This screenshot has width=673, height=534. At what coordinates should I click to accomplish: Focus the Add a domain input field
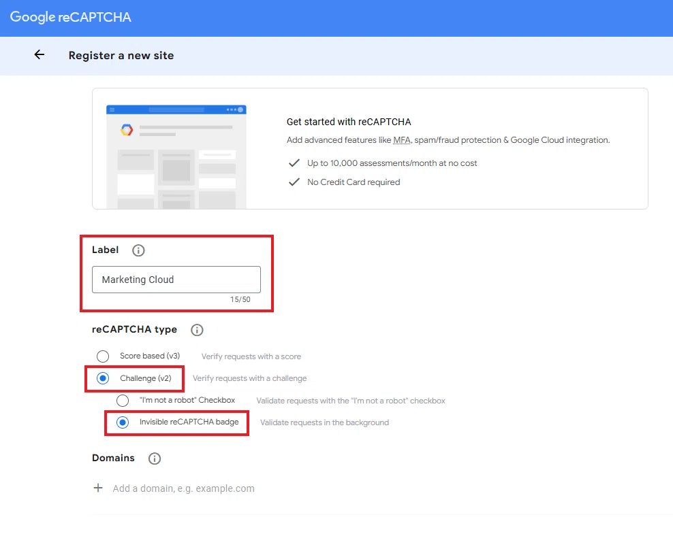[184, 488]
